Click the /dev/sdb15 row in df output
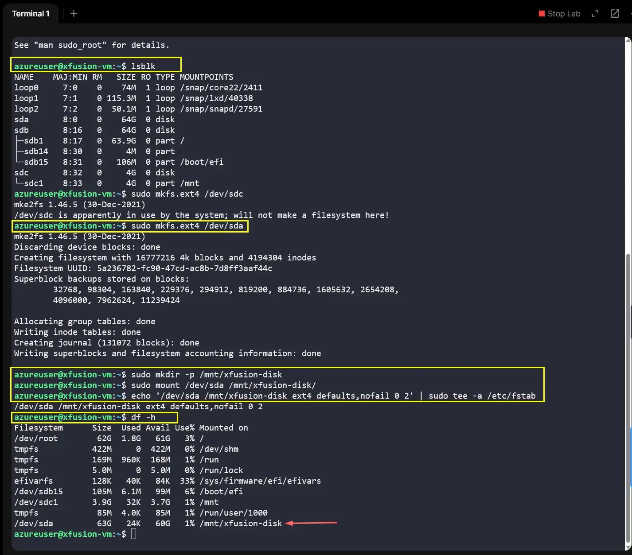 pyautogui.click(x=129, y=492)
